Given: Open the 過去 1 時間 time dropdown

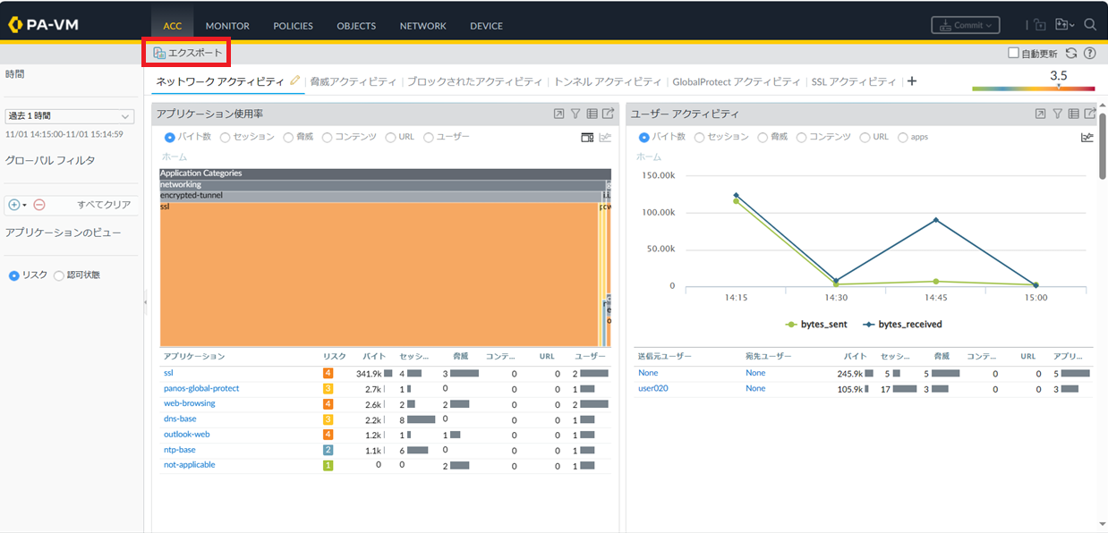Looking at the screenshot, I should coord(69,116).
